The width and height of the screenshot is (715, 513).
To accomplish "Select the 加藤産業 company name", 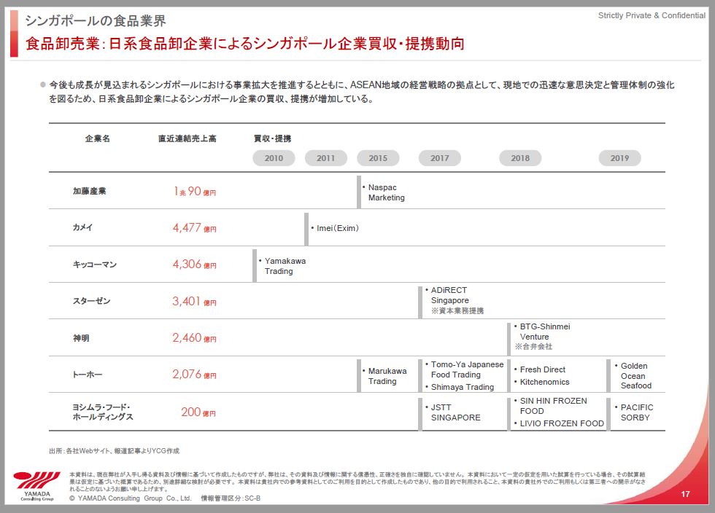I will (x=89, y=191).
